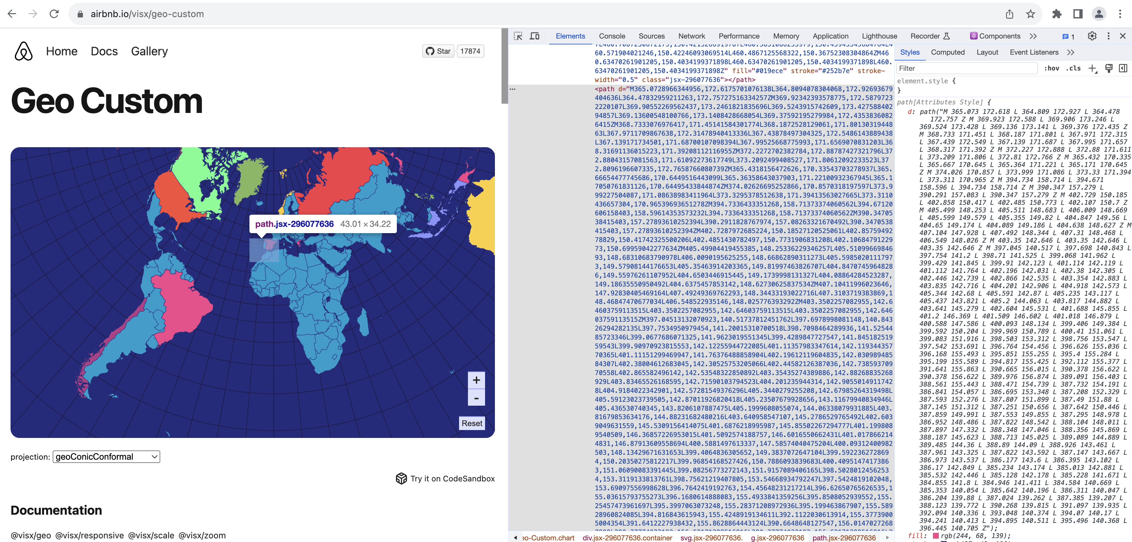Open the Computed styles tab
The width and height of the screenshot is (1132, 542).
point(948,52)
